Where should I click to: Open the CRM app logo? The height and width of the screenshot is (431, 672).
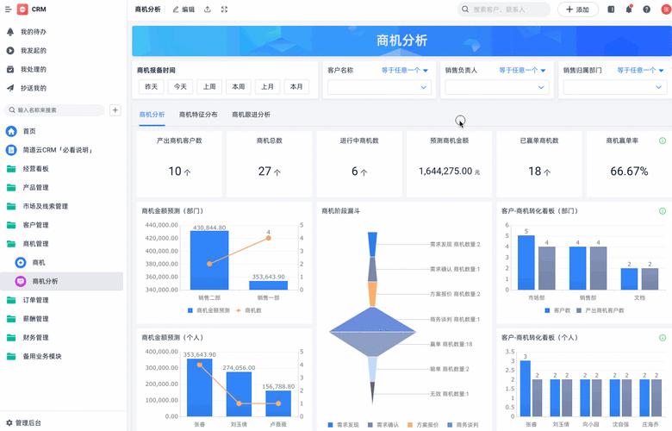(x=22, y=9)
